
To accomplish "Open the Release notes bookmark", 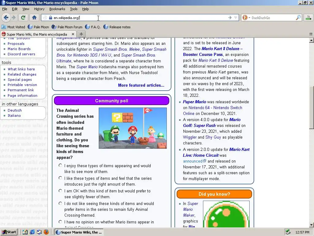I will pyautogui.click(x=117, y=27).
